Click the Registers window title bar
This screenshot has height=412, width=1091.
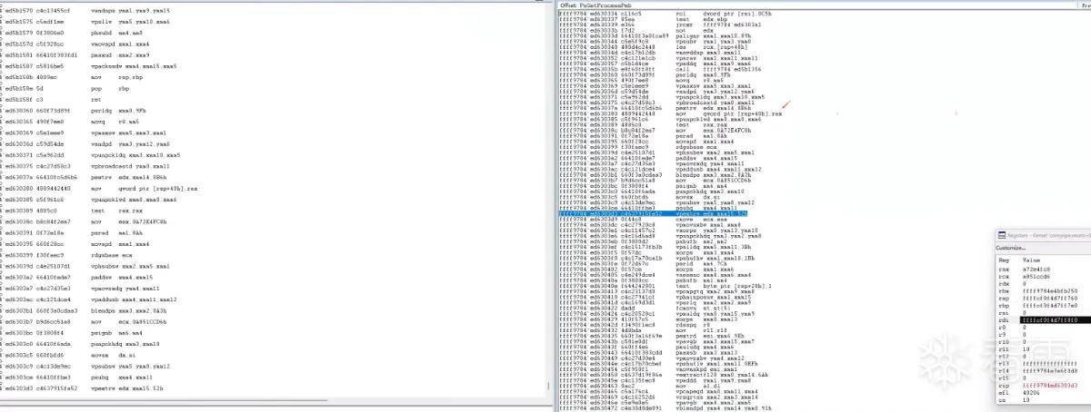[1044, 234]
